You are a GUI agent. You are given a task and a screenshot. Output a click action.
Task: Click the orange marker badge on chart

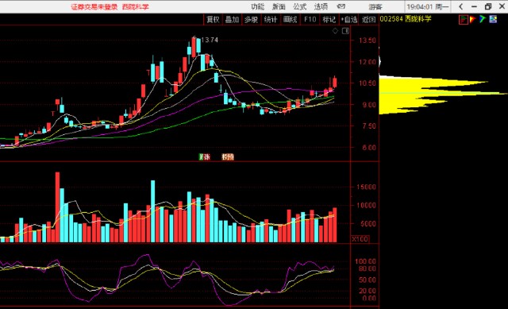pos(228,157)
